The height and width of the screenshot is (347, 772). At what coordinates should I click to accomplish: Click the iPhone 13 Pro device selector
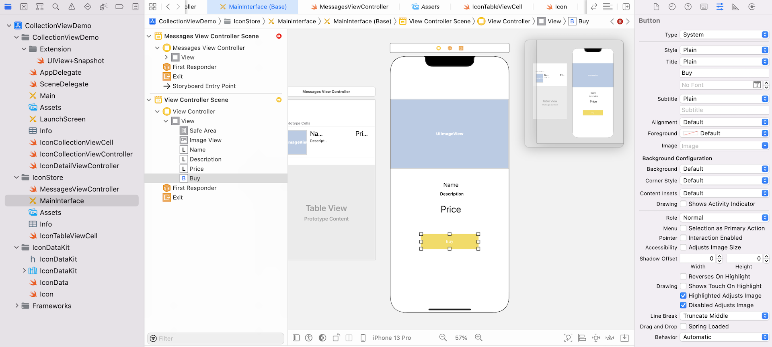pyautogui.click(x=391, y=338)
